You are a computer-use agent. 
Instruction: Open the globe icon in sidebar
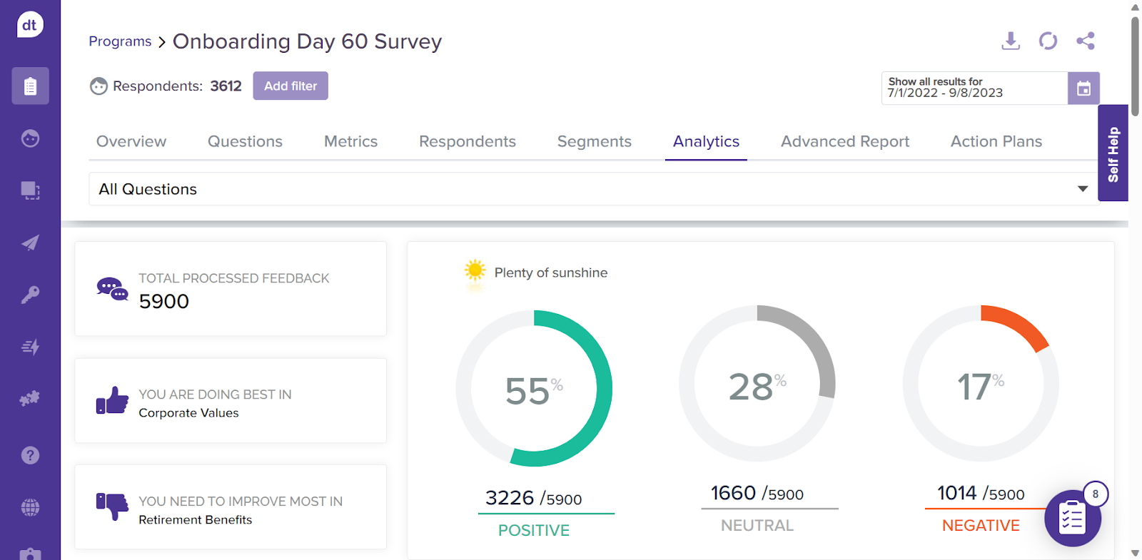(30, 507)
